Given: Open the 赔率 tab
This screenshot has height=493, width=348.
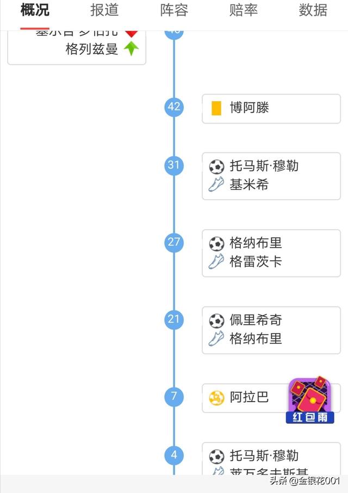Looking at the screenshot, I should click(x=244, y=10).
